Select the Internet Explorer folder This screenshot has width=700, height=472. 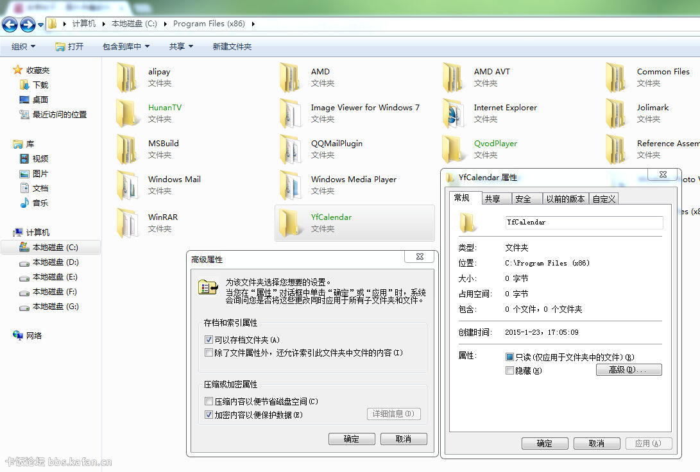click(505, 107)
